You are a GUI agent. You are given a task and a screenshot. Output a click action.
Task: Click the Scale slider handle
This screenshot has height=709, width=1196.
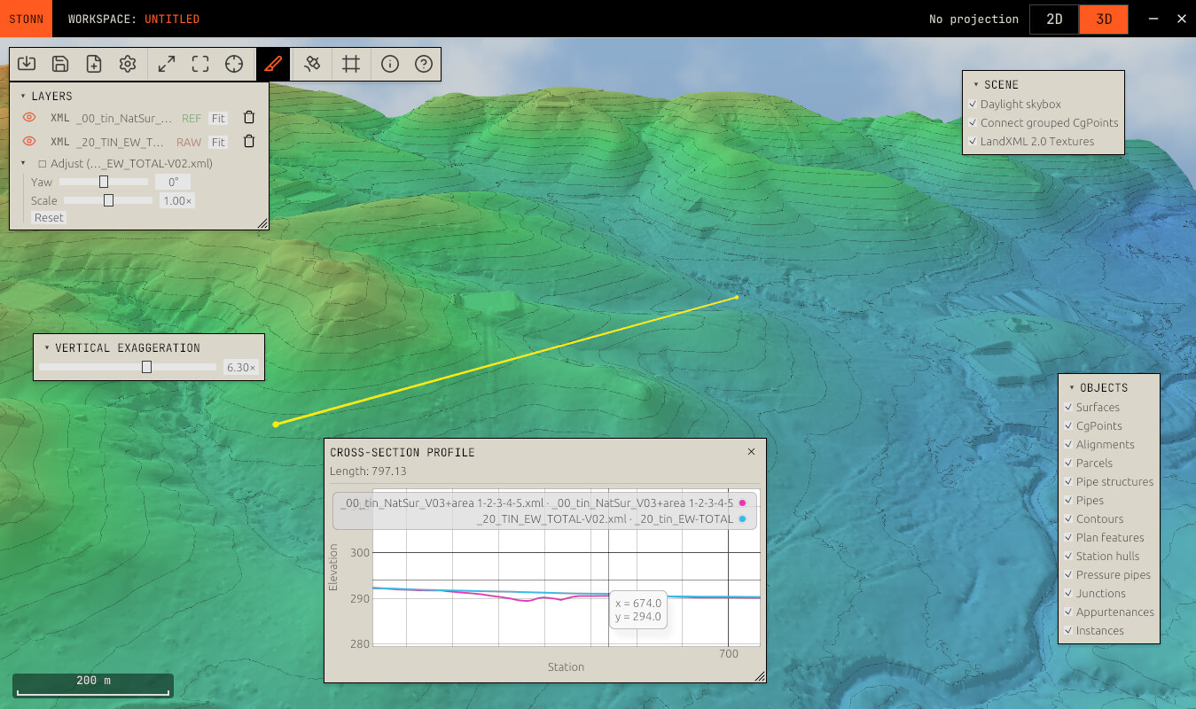coord(108,200)
